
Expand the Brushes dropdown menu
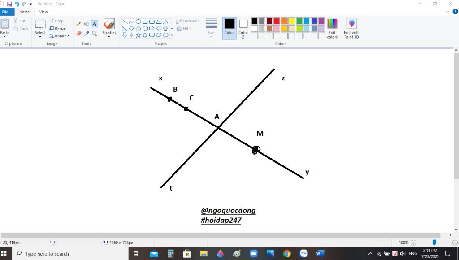click(x=109, y=37)
